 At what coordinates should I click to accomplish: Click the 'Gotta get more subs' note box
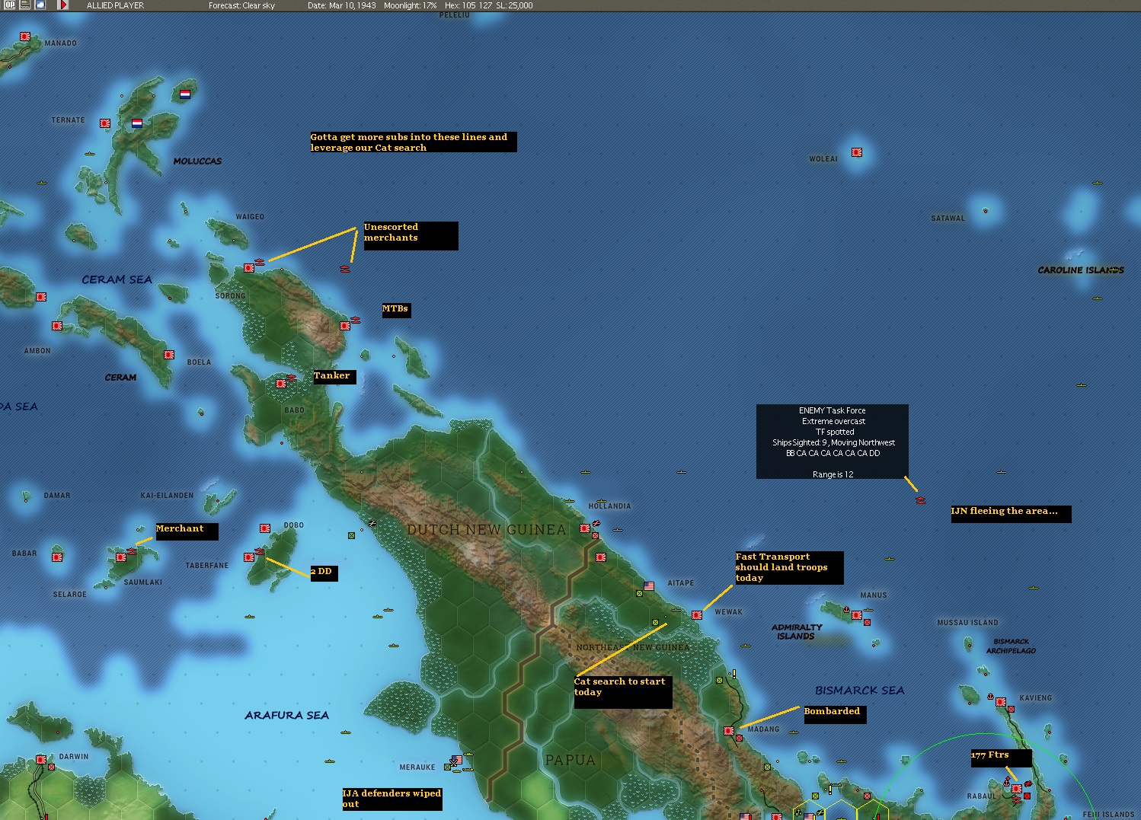tap(413, 142)
